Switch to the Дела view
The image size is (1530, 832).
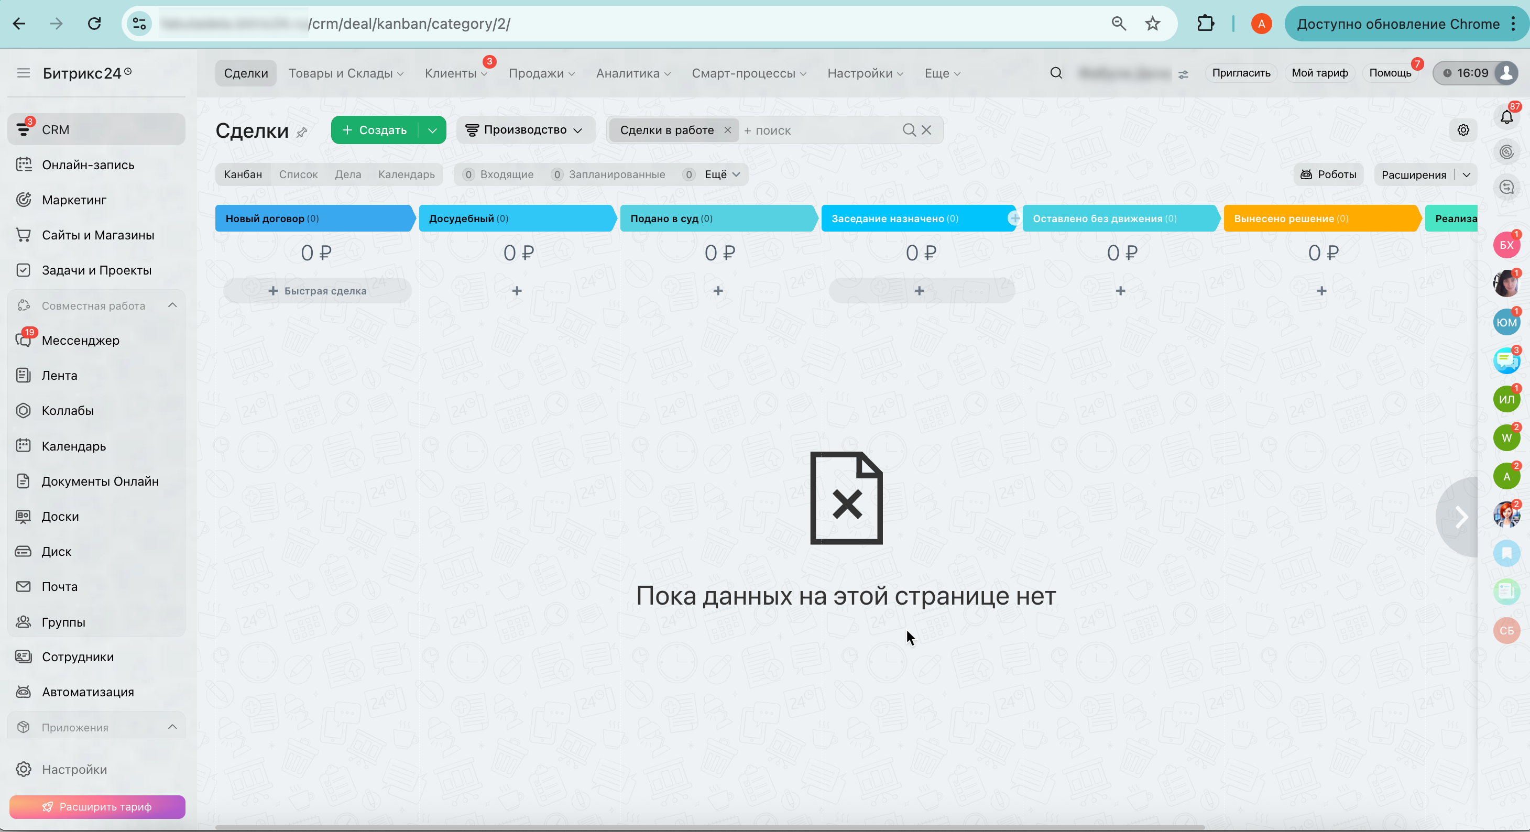[x=347, y=174]
